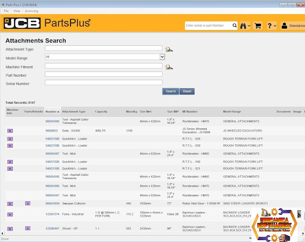305x242 pixels.
Task: Click 'Robot Skid Steer - 1105W HF' cell
Action: (201, 203)
